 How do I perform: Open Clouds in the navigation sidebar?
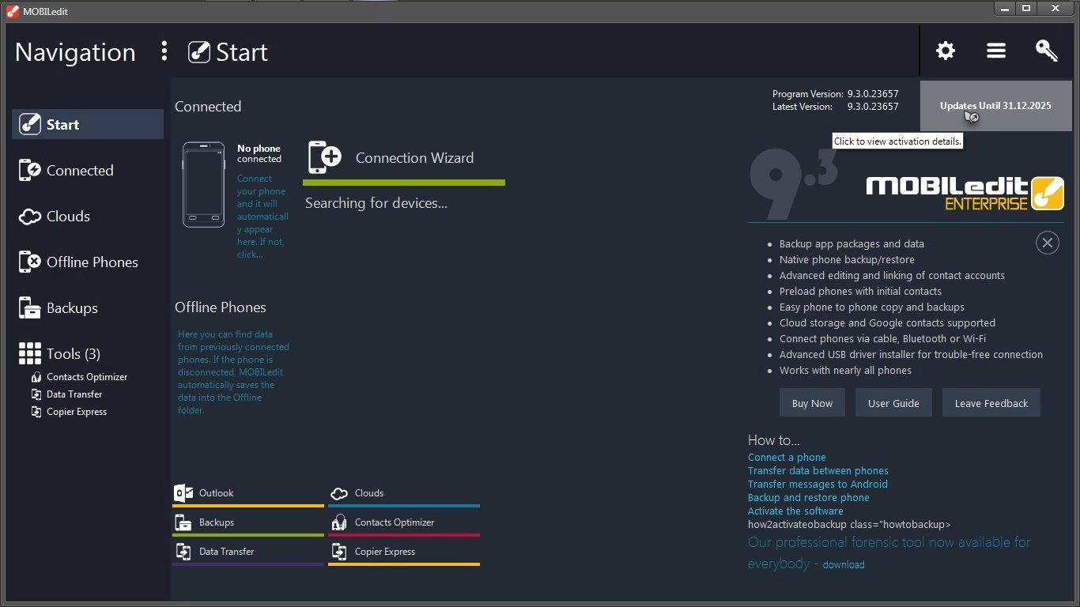click(x=88, y=216)
